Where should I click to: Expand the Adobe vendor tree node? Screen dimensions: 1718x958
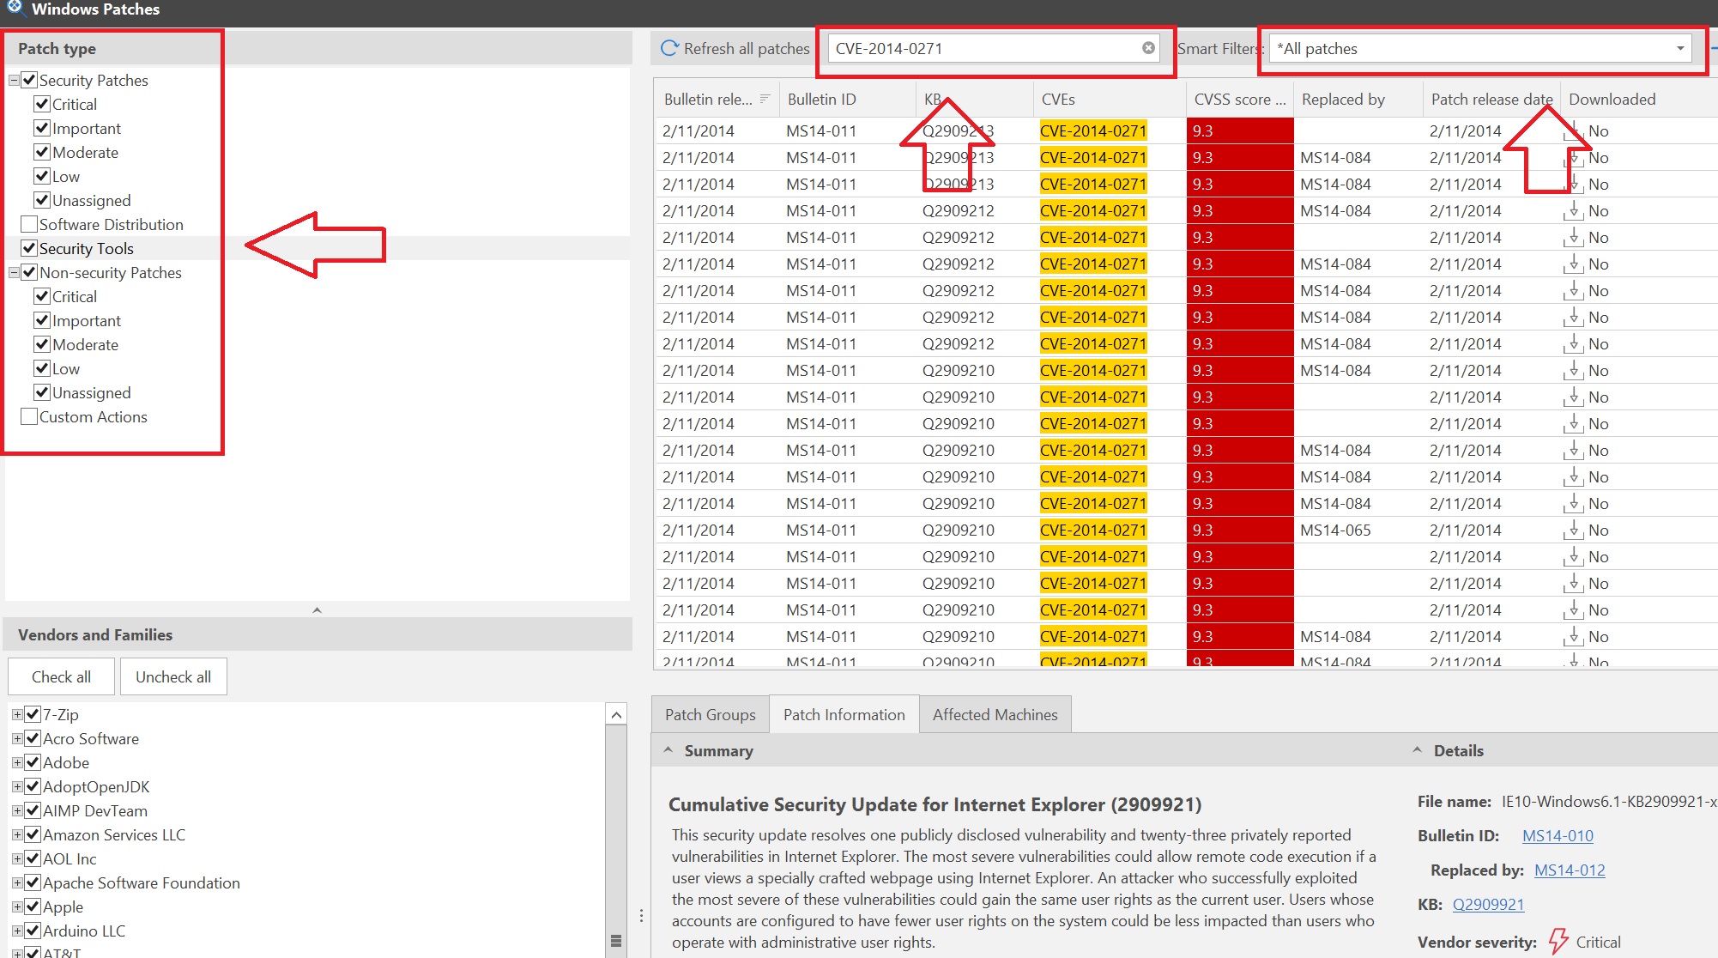pyautogui.click(x=17, y=762)
